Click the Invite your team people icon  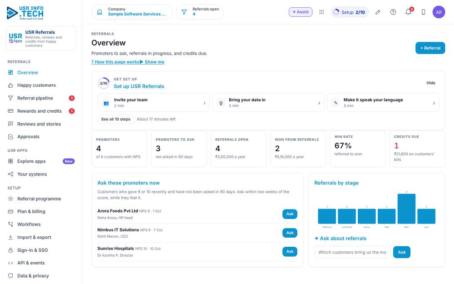[106, 103]
